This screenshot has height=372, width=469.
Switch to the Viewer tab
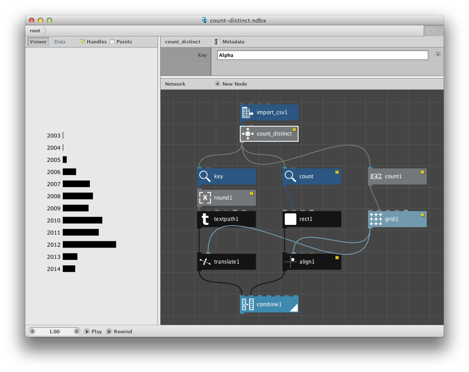tap(38, 42)
